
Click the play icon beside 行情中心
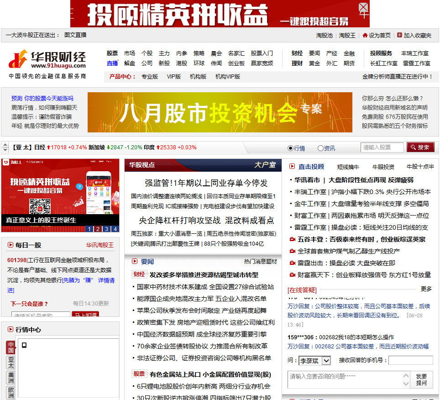click(x=10, y=329)
